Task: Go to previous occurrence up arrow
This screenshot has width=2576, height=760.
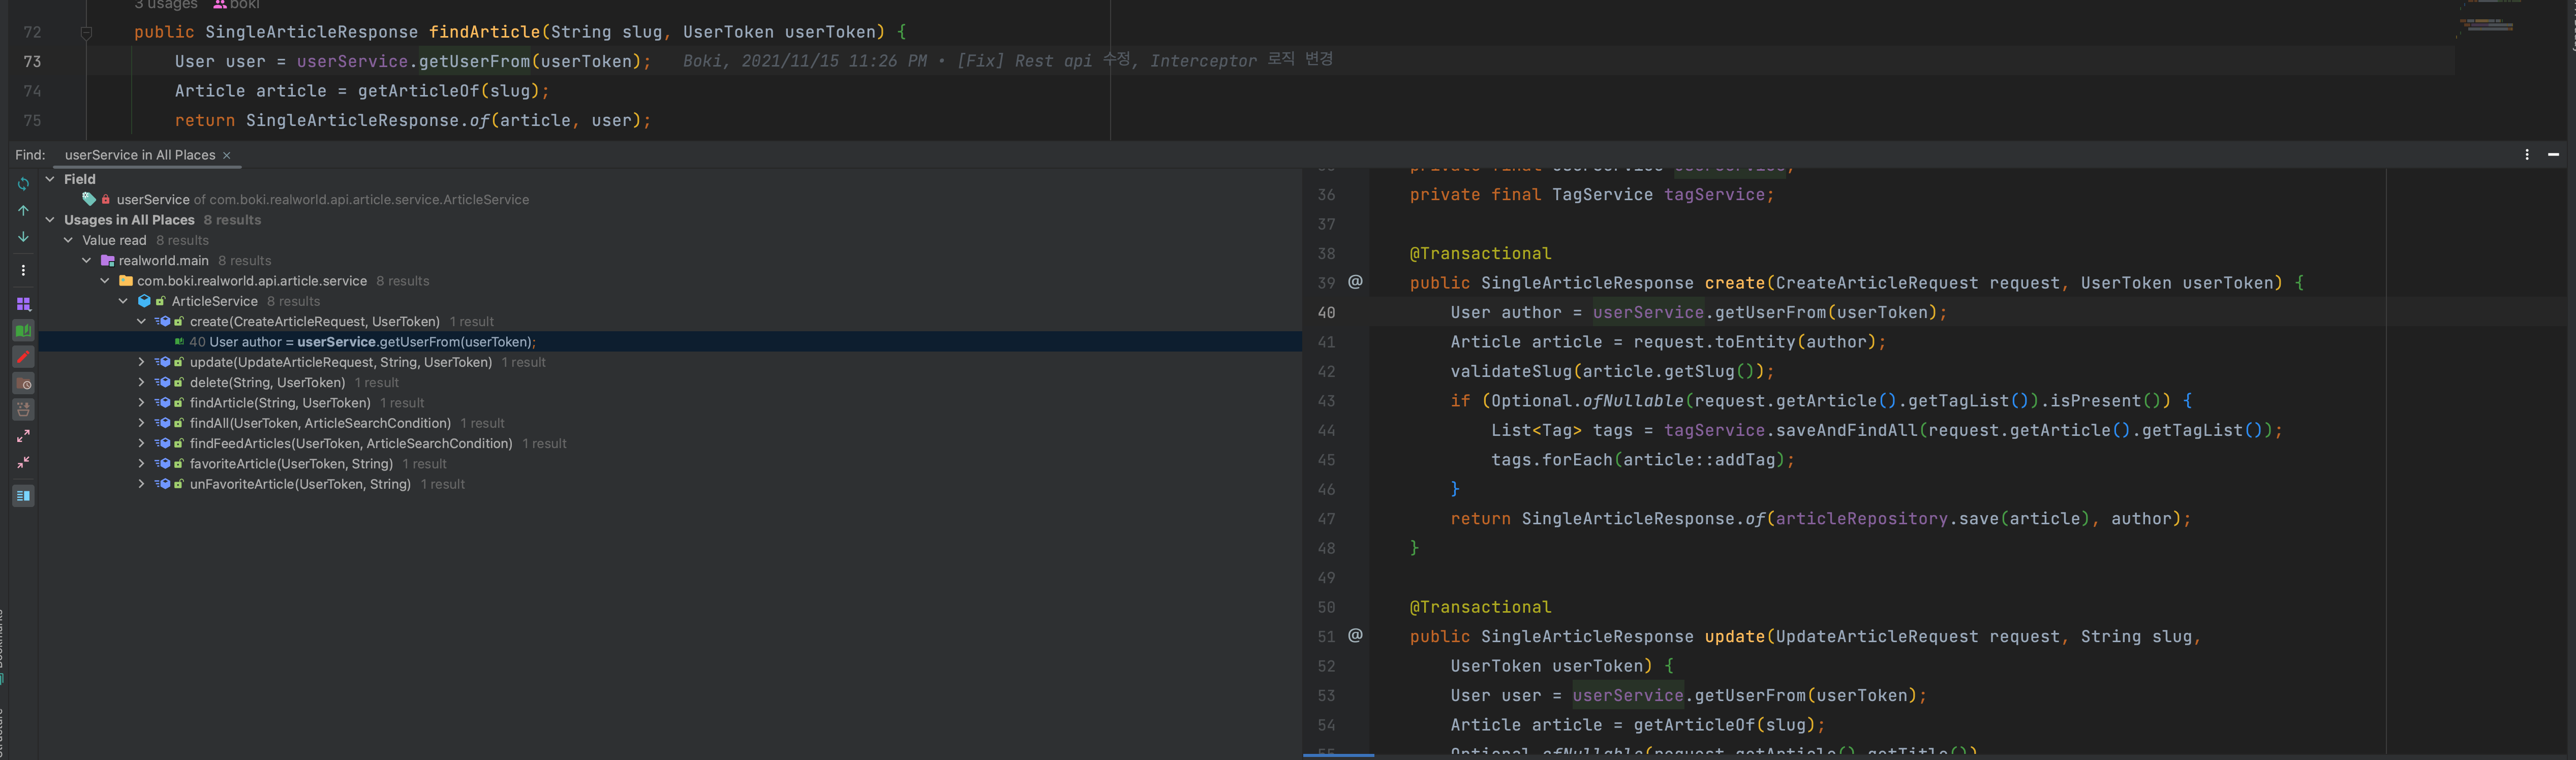Action: [x=23, y=211]
